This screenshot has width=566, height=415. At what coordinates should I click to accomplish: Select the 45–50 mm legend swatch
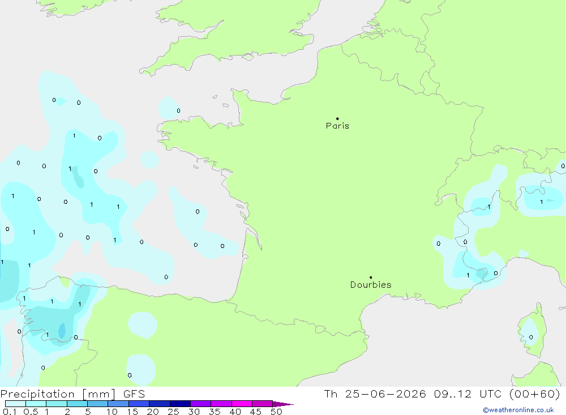(263, 404)
